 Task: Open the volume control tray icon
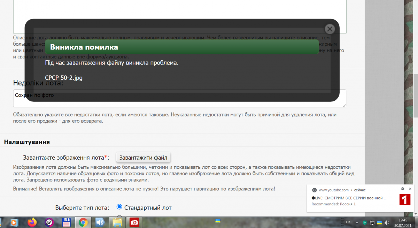pos(387,222)
